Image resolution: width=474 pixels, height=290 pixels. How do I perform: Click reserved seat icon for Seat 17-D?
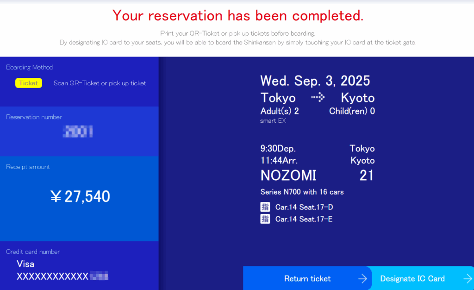coord(265,207)
